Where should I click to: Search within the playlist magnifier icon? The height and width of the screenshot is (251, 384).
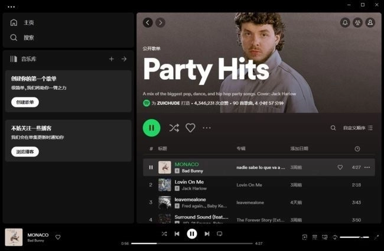pos(333,128)
